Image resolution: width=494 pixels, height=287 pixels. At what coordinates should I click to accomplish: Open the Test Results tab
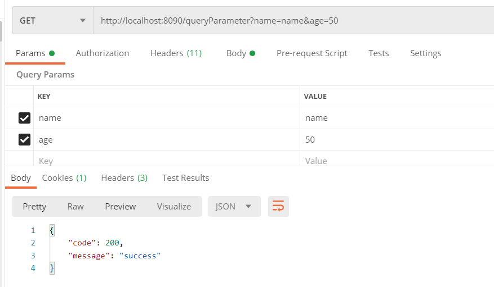185,178
